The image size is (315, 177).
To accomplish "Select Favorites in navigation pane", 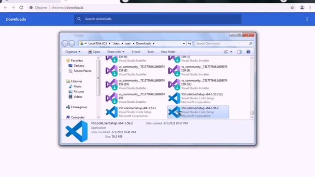I will pyautogui.click(x=74, y=60).
